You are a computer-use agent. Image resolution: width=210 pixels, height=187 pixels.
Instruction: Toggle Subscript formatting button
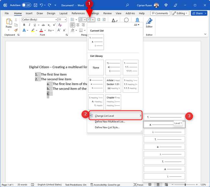(49, 25)
